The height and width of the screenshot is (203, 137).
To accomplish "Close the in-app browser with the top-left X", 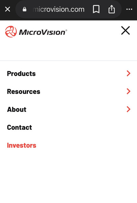I will pyautogui.click(x=8, y=9).
